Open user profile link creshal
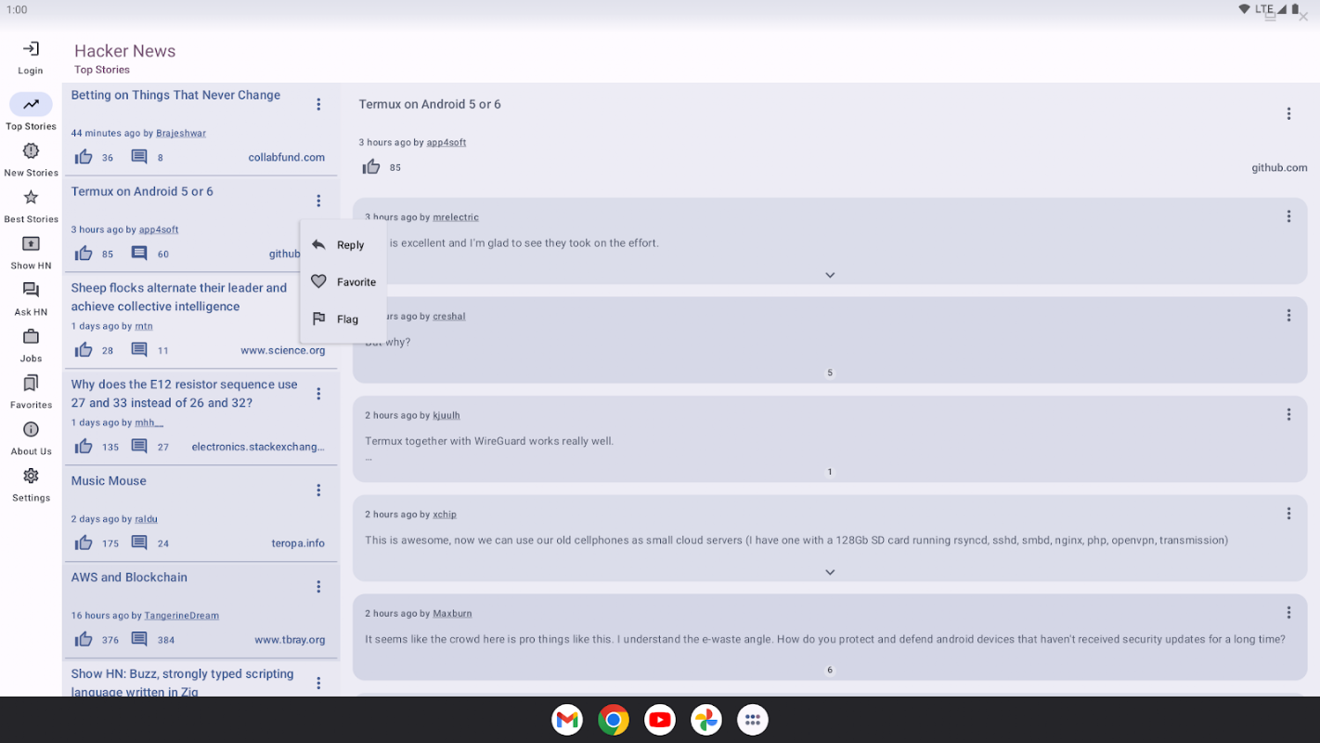1320x743 pixels. 449,317
